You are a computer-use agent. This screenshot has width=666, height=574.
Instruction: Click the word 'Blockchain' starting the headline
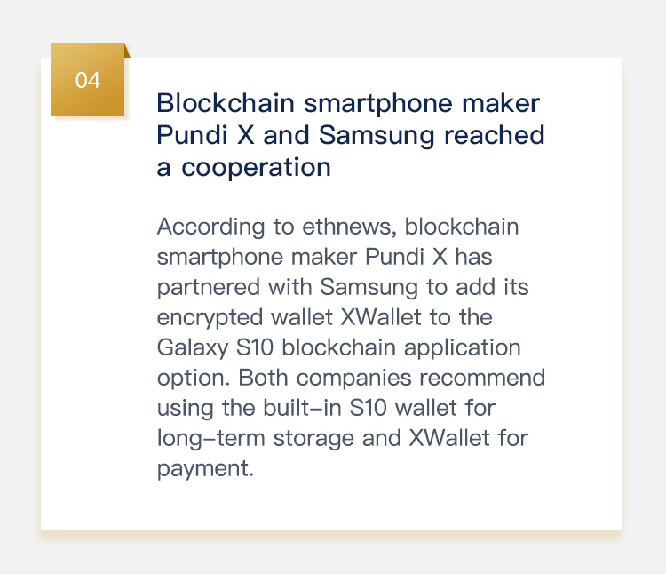[226, 103]
